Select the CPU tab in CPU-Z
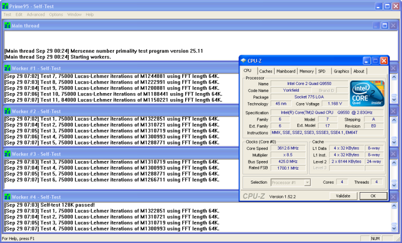Viewport: 402px width, 243px height. coord(248,70)
